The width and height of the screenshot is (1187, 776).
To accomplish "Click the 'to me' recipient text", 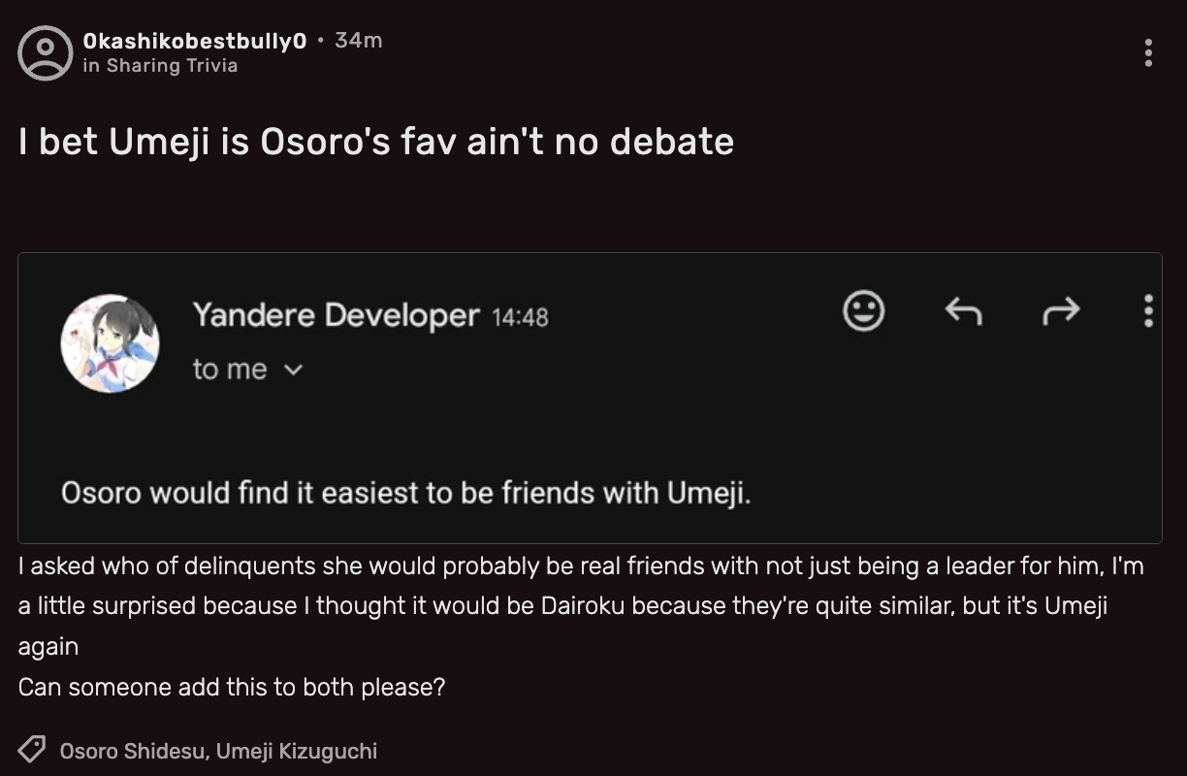I will (x=230, y=370).
